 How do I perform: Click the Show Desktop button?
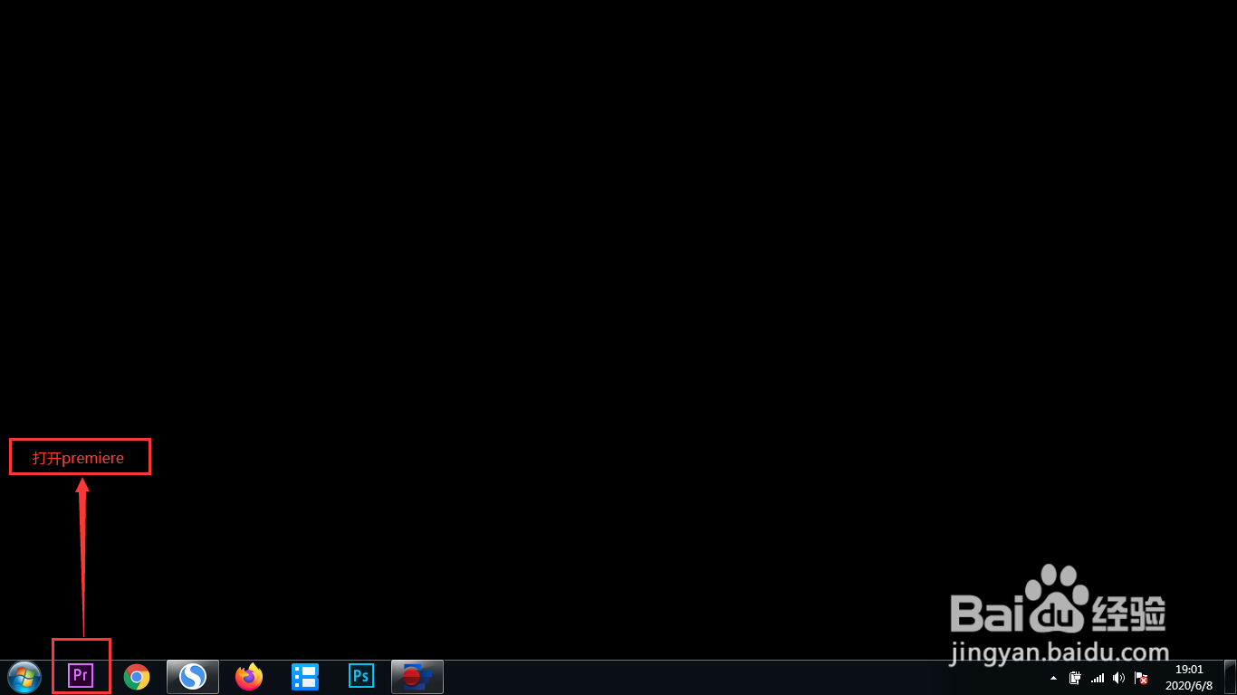pyautogui.click(x=1230, y=677)
